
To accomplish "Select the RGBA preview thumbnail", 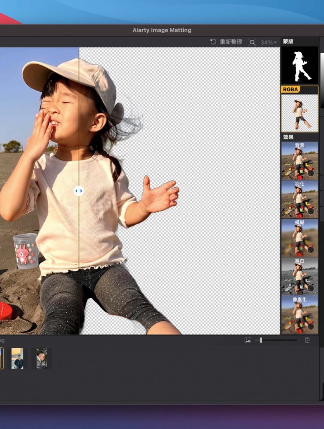I will (x=299, y=113).
